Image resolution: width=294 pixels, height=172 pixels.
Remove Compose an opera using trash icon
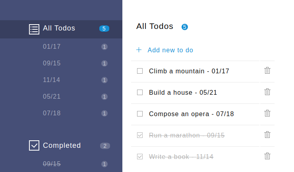coord(267,113)
